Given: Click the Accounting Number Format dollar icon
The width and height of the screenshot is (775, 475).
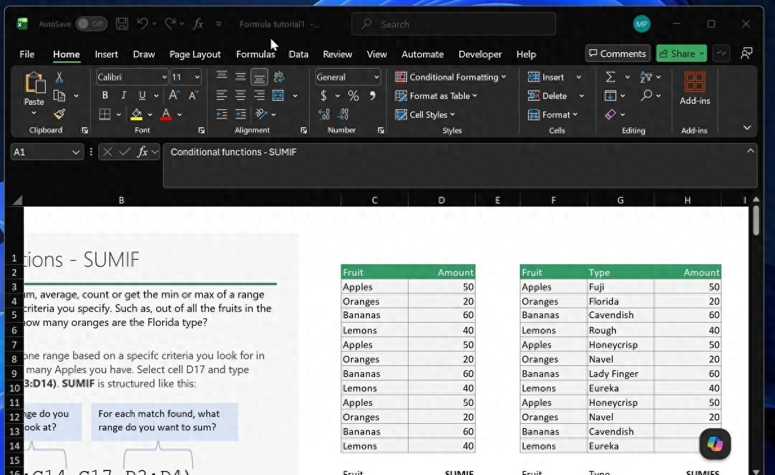Looking at the screenshot, I should click(x=324, y=96).
